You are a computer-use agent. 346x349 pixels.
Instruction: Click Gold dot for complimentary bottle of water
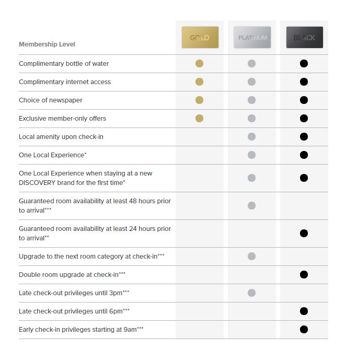point(199,64)
